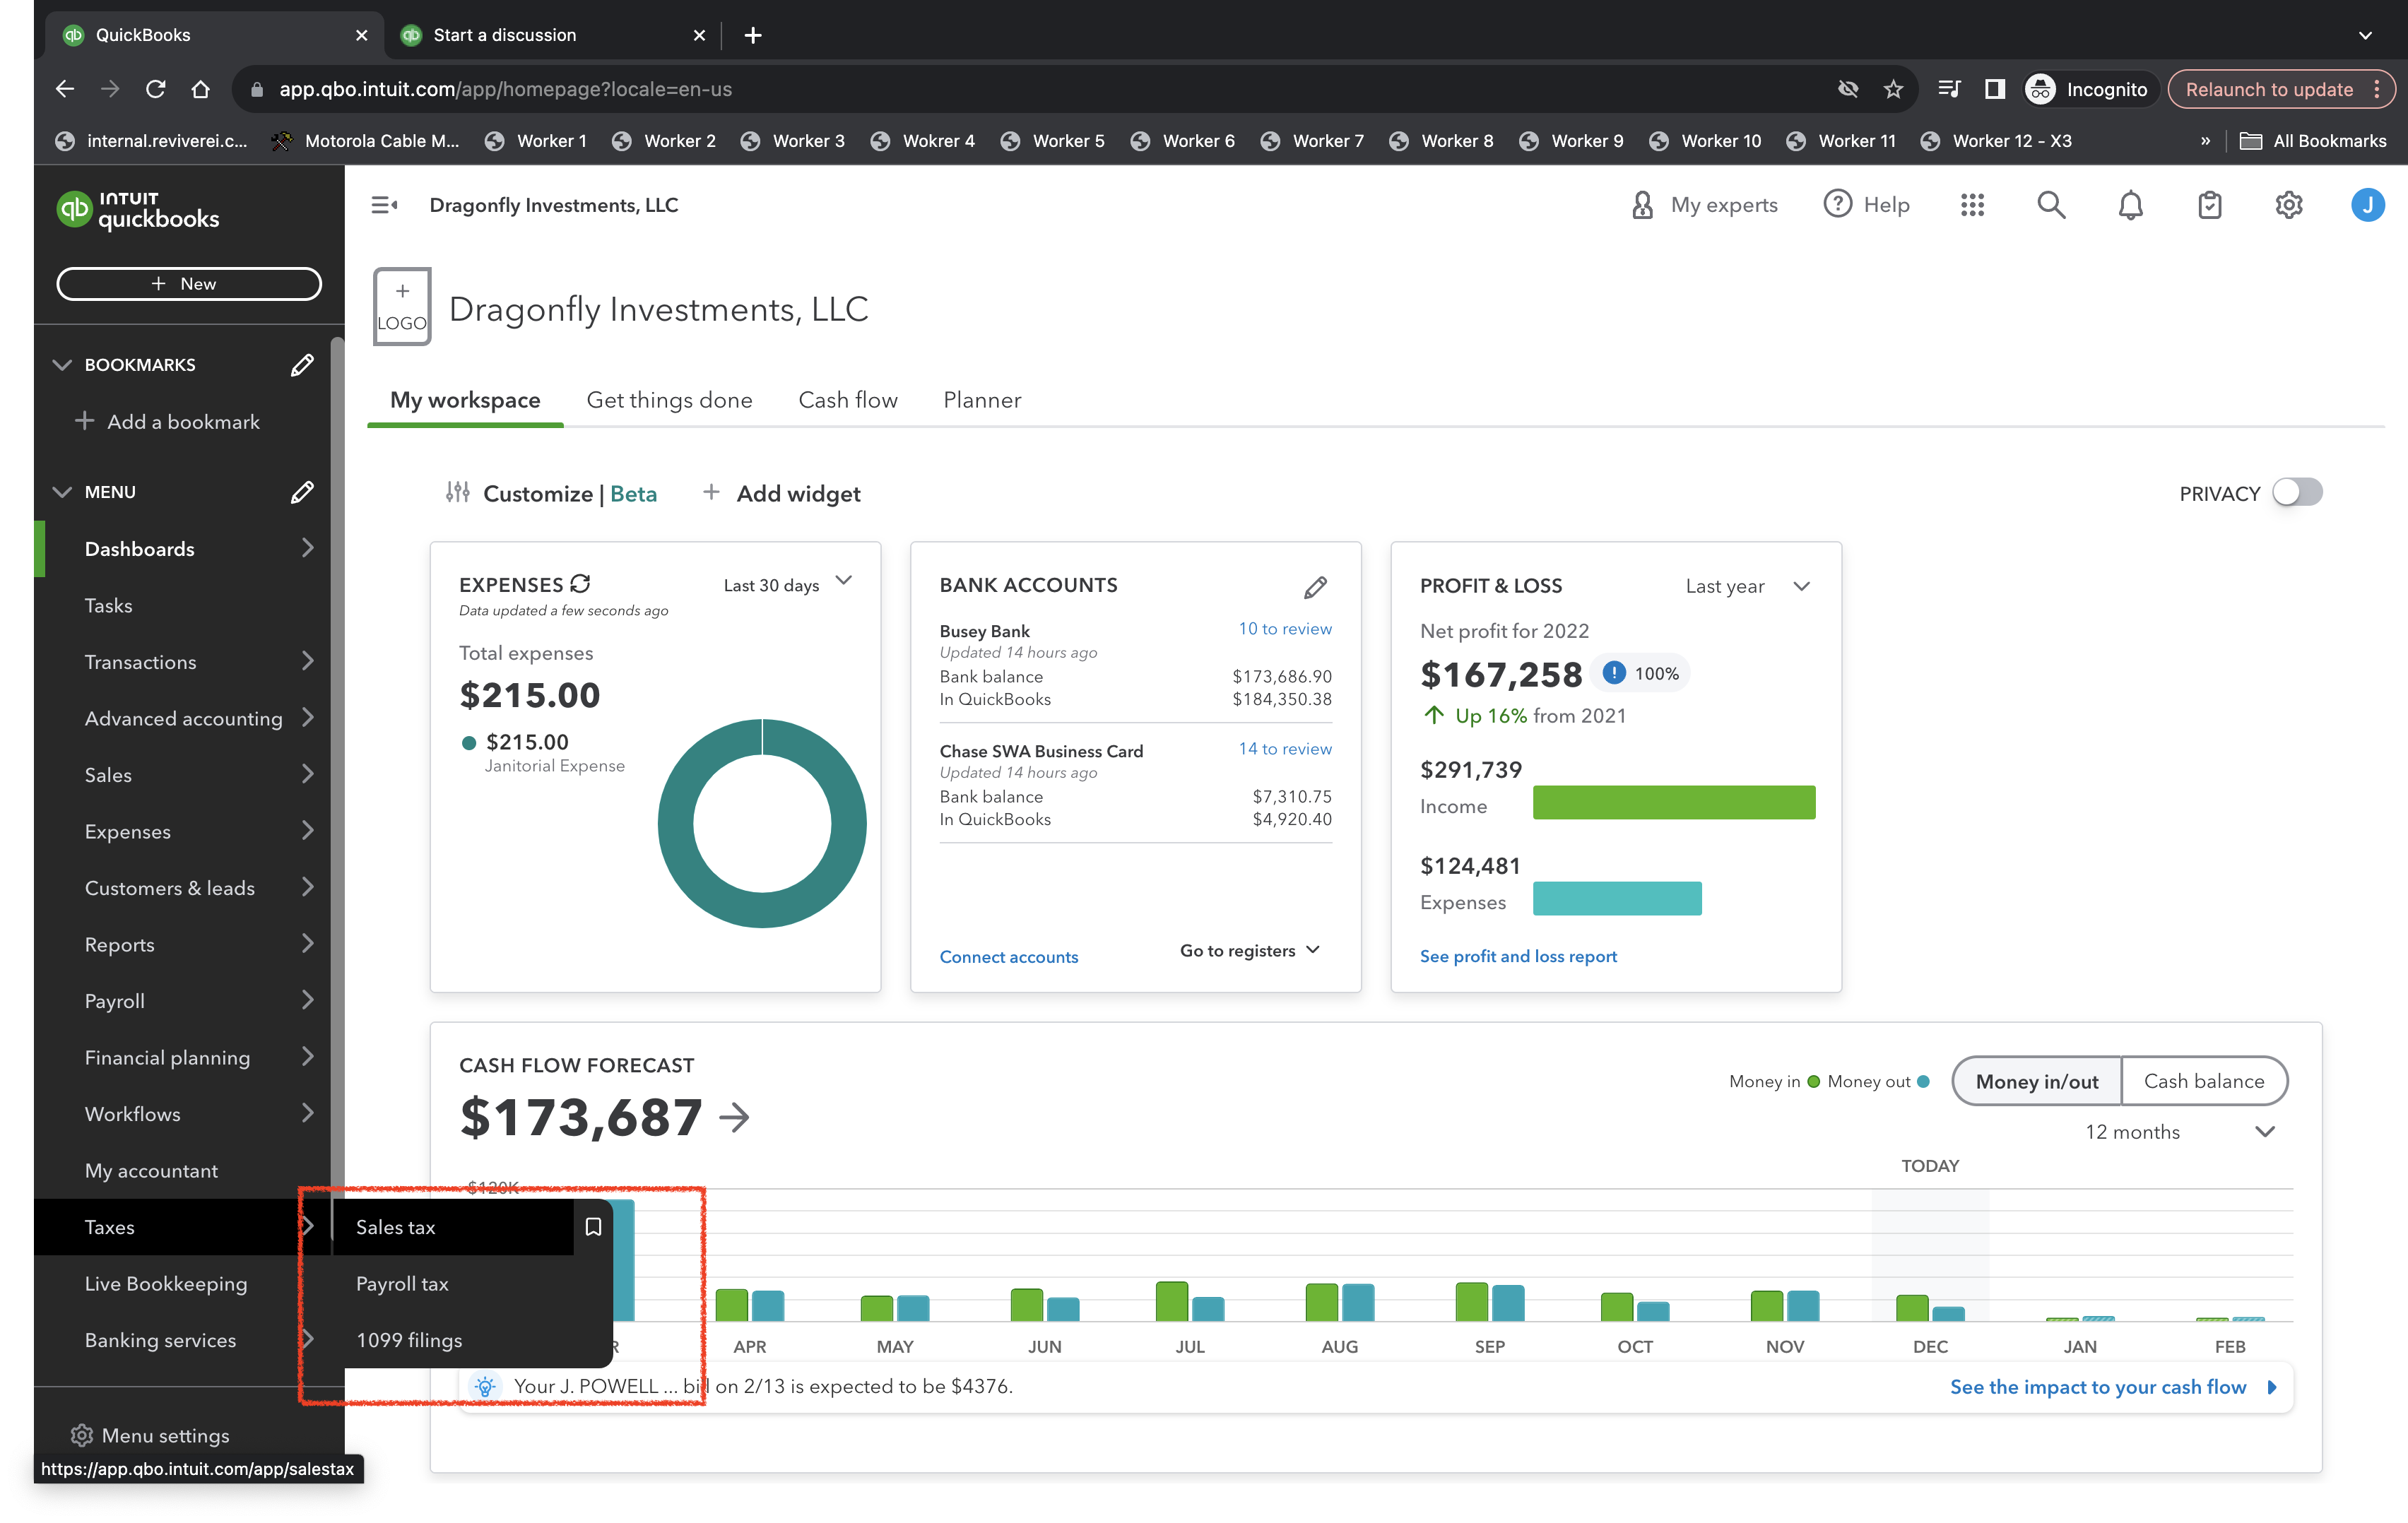This screenshot has height=1523, width=2408.
Task: Bookmark the Sales tax menu item
Action: click(x=593, y=1227)
